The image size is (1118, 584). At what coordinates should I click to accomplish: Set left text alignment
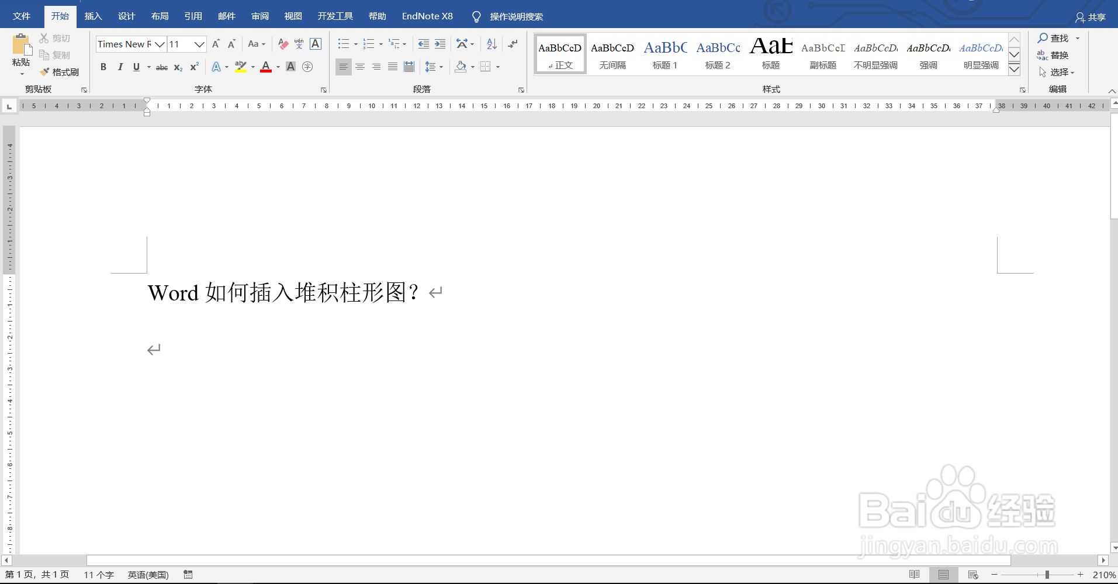coord(344,67)
